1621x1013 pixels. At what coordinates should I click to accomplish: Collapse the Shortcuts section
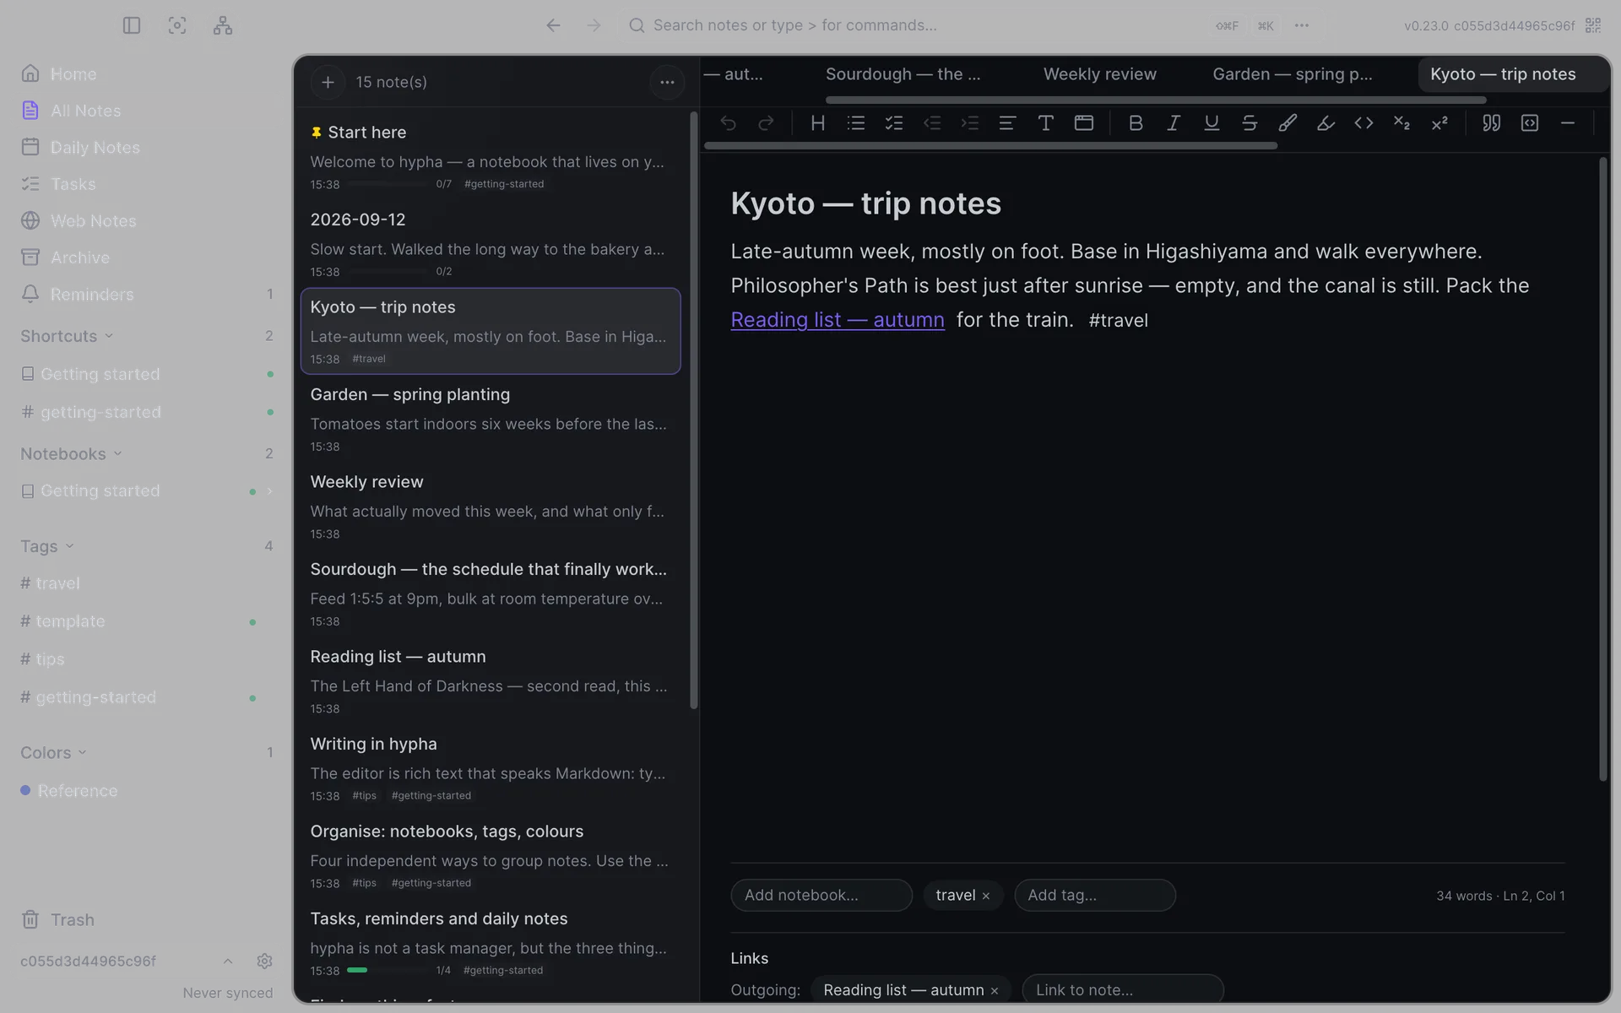(x=109, y=336)
